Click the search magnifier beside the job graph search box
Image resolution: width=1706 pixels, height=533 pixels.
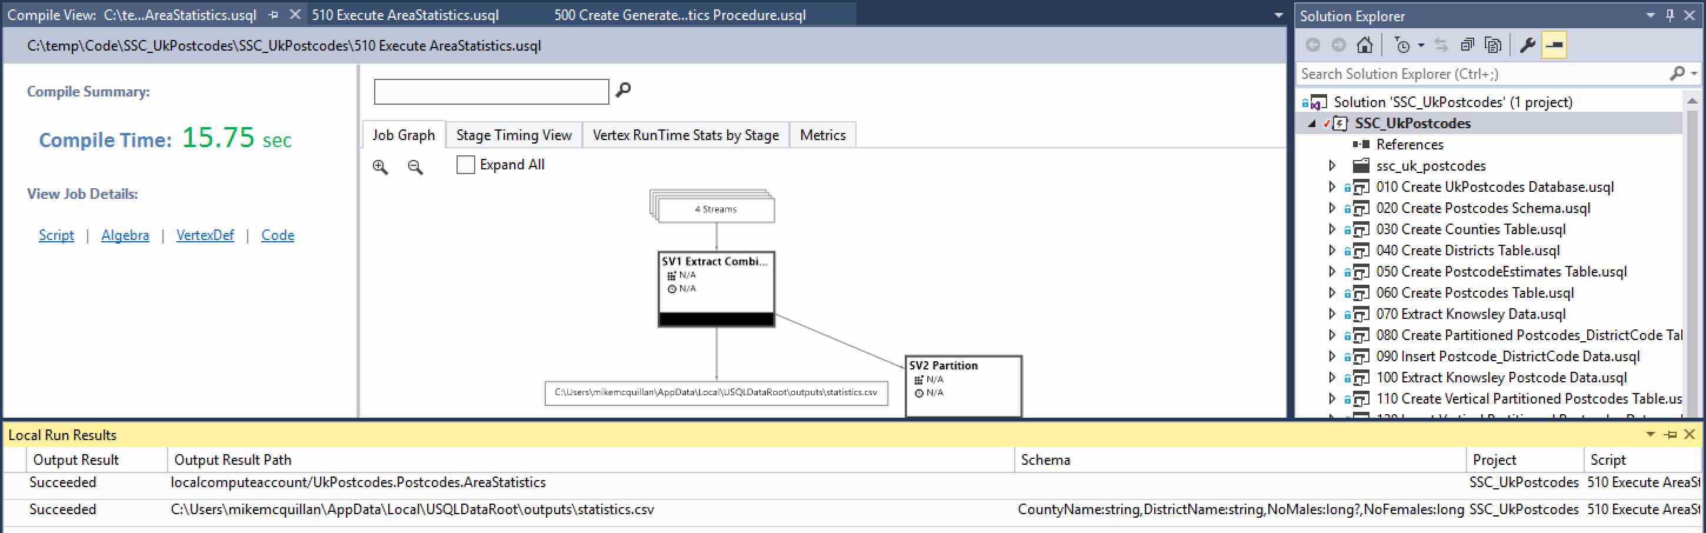pos(623,90)
